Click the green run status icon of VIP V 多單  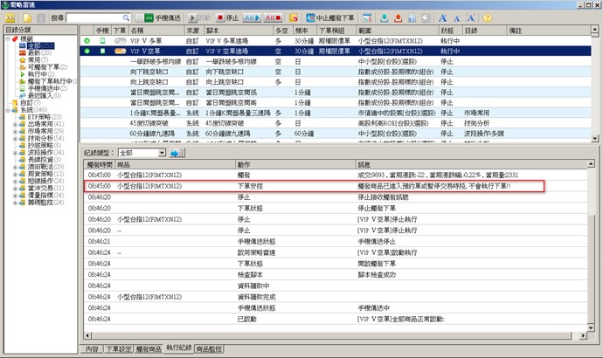coord(87,41)
